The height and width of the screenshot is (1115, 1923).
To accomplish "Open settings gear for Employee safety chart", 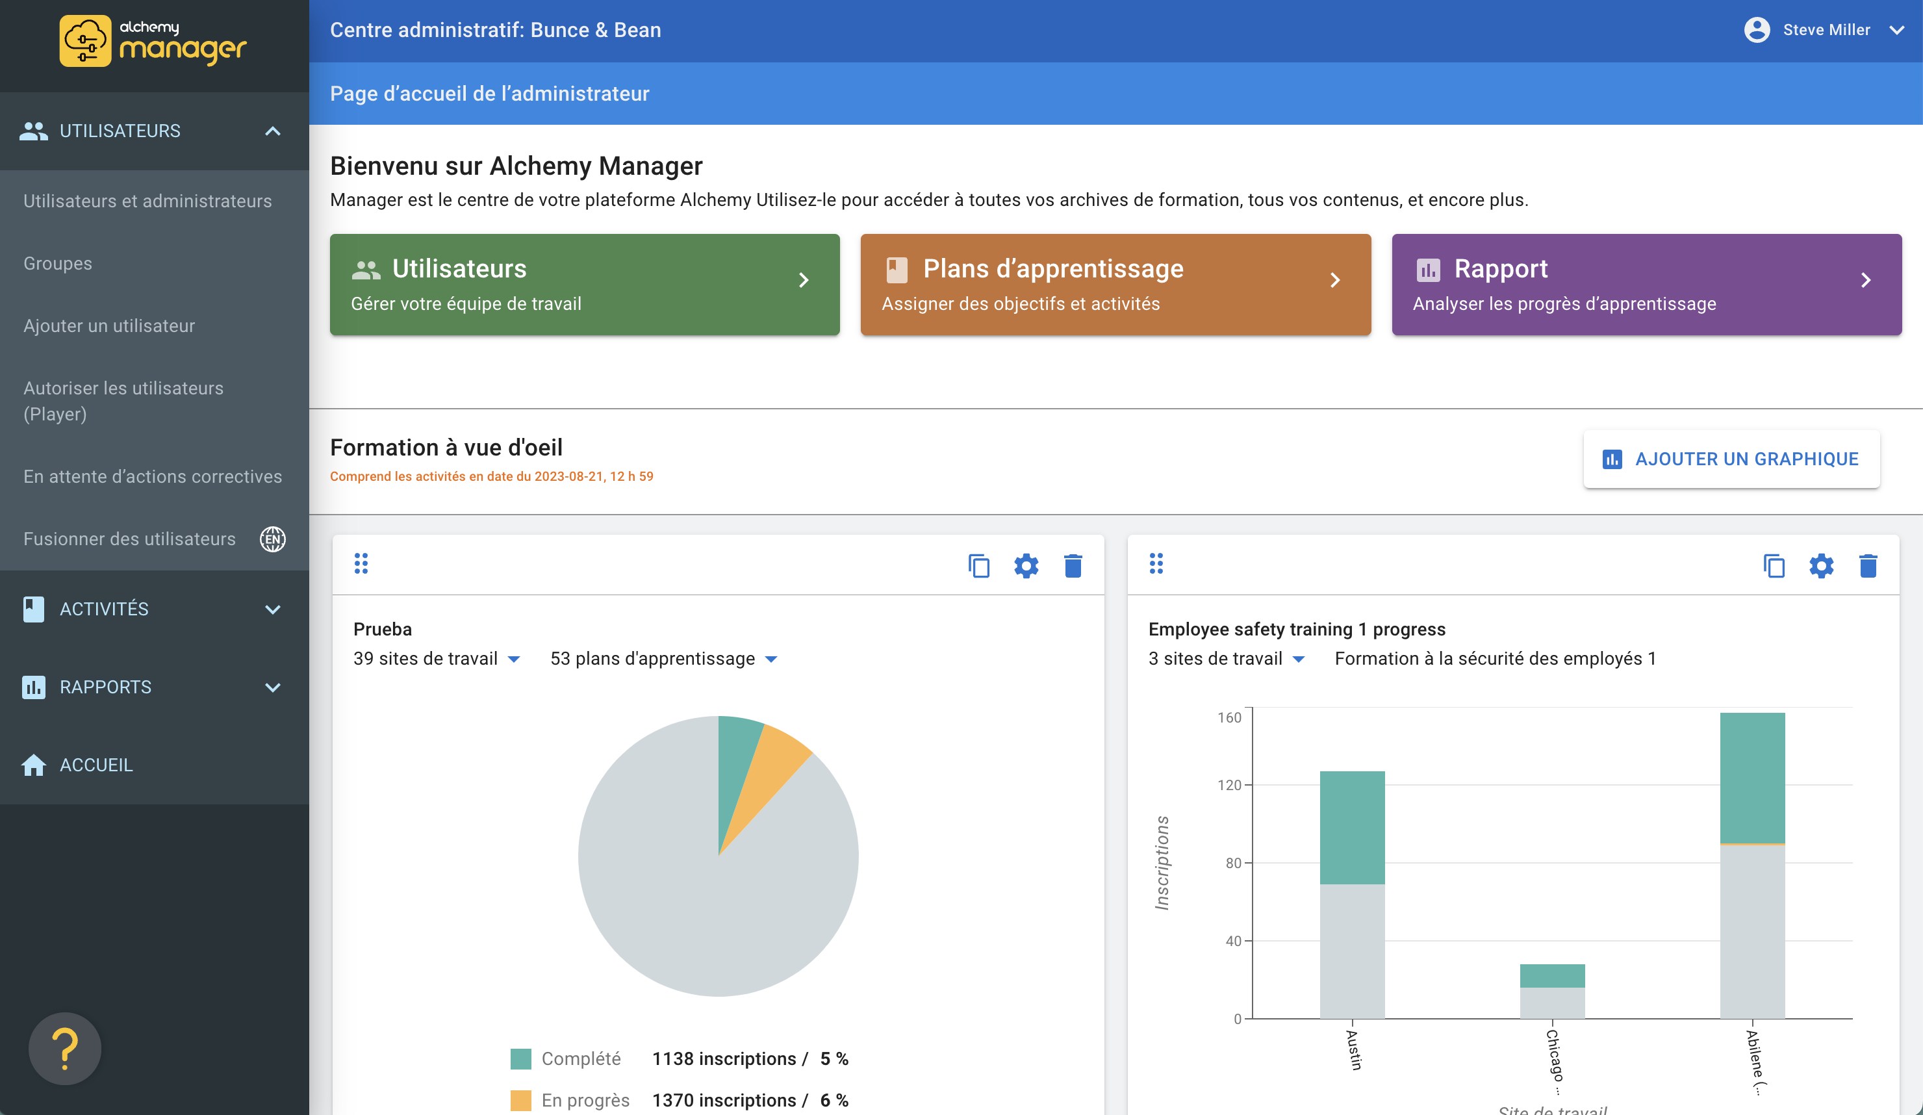I will pos(1822,565).
